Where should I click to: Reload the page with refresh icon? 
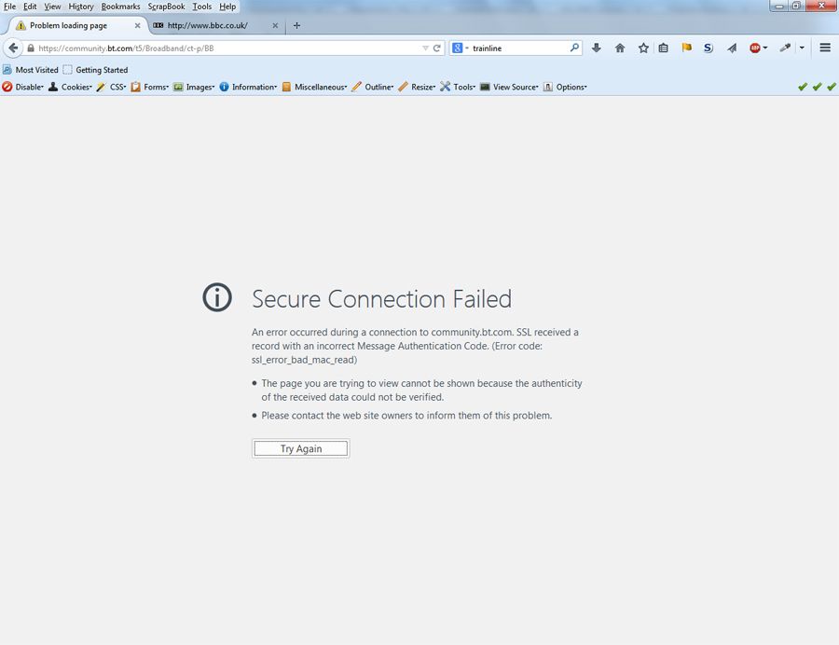pos(436,48)
